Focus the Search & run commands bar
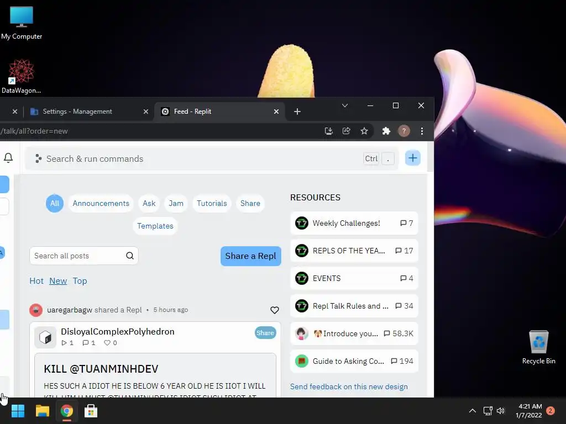The image size is (566, 424). coord(212,158)
